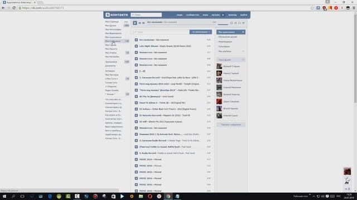This screenshot has height=200, width=357.
Task: Bookmark page with the star icon
Action: [312, 8]
